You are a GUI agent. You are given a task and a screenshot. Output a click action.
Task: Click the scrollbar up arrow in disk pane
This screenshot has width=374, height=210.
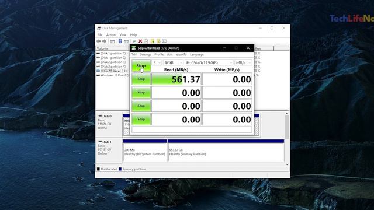(x=287, y=114)
